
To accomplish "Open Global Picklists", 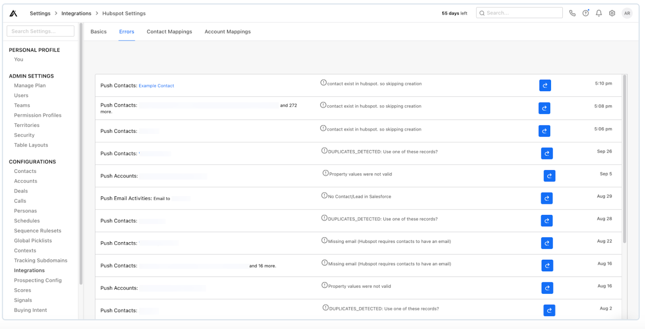I will [33, 241].
